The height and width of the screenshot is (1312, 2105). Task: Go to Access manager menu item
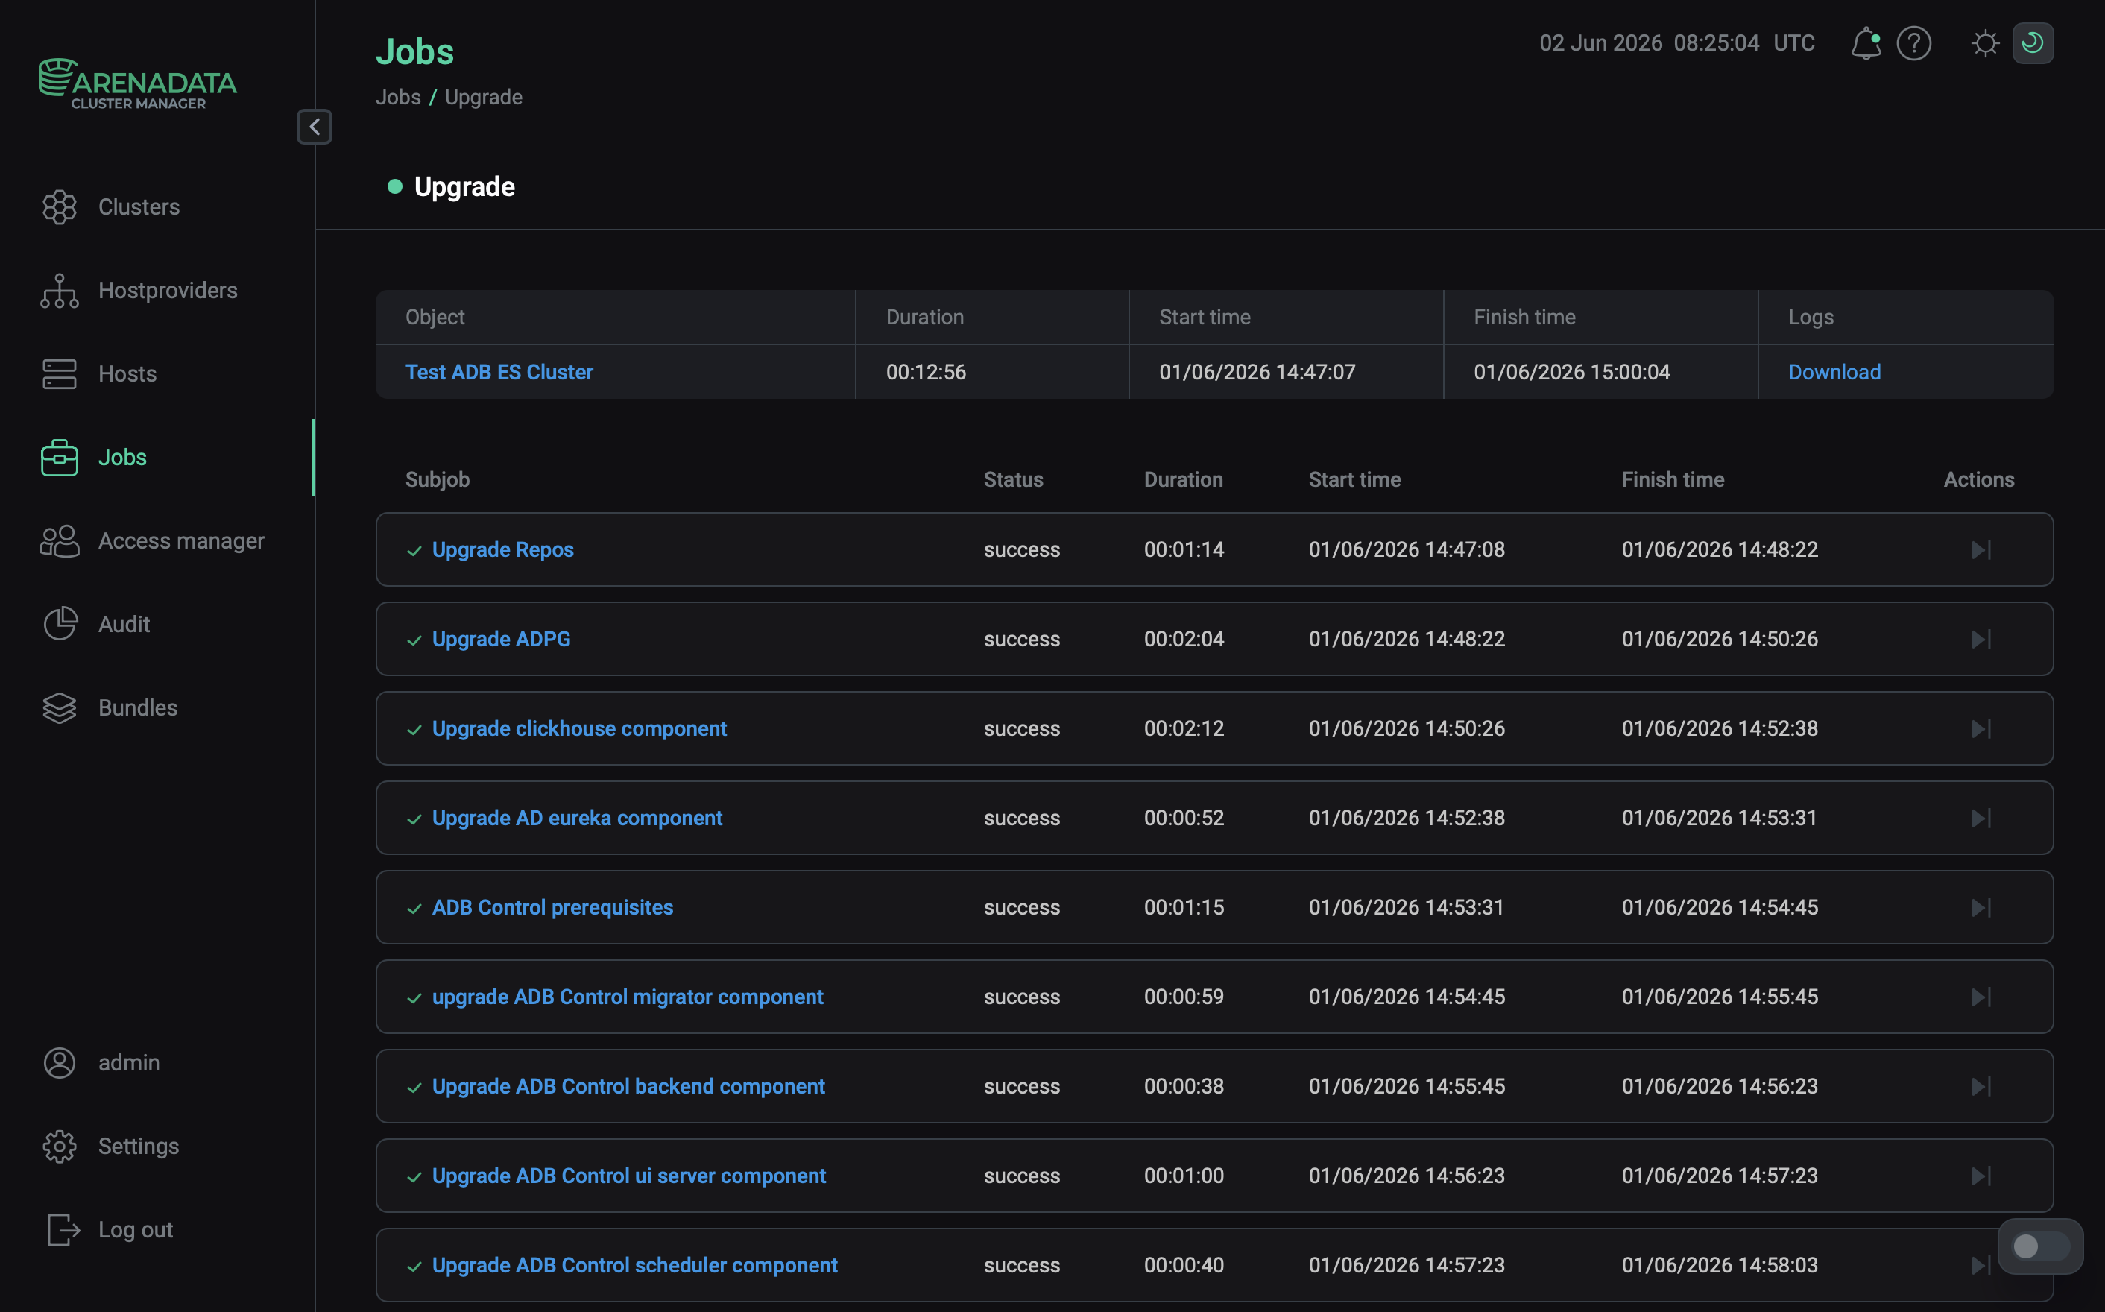coord(180,540)
